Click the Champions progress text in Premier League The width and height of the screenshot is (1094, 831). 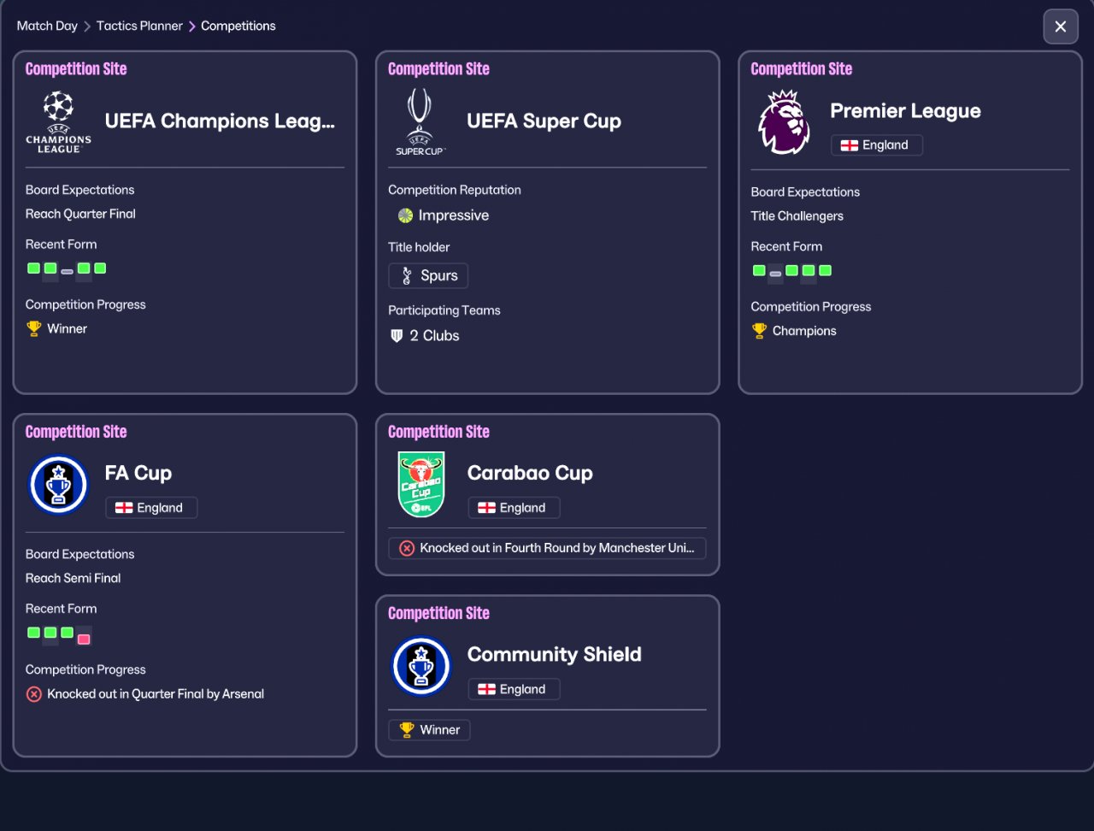pyautogui.click(x=804, y=331)
